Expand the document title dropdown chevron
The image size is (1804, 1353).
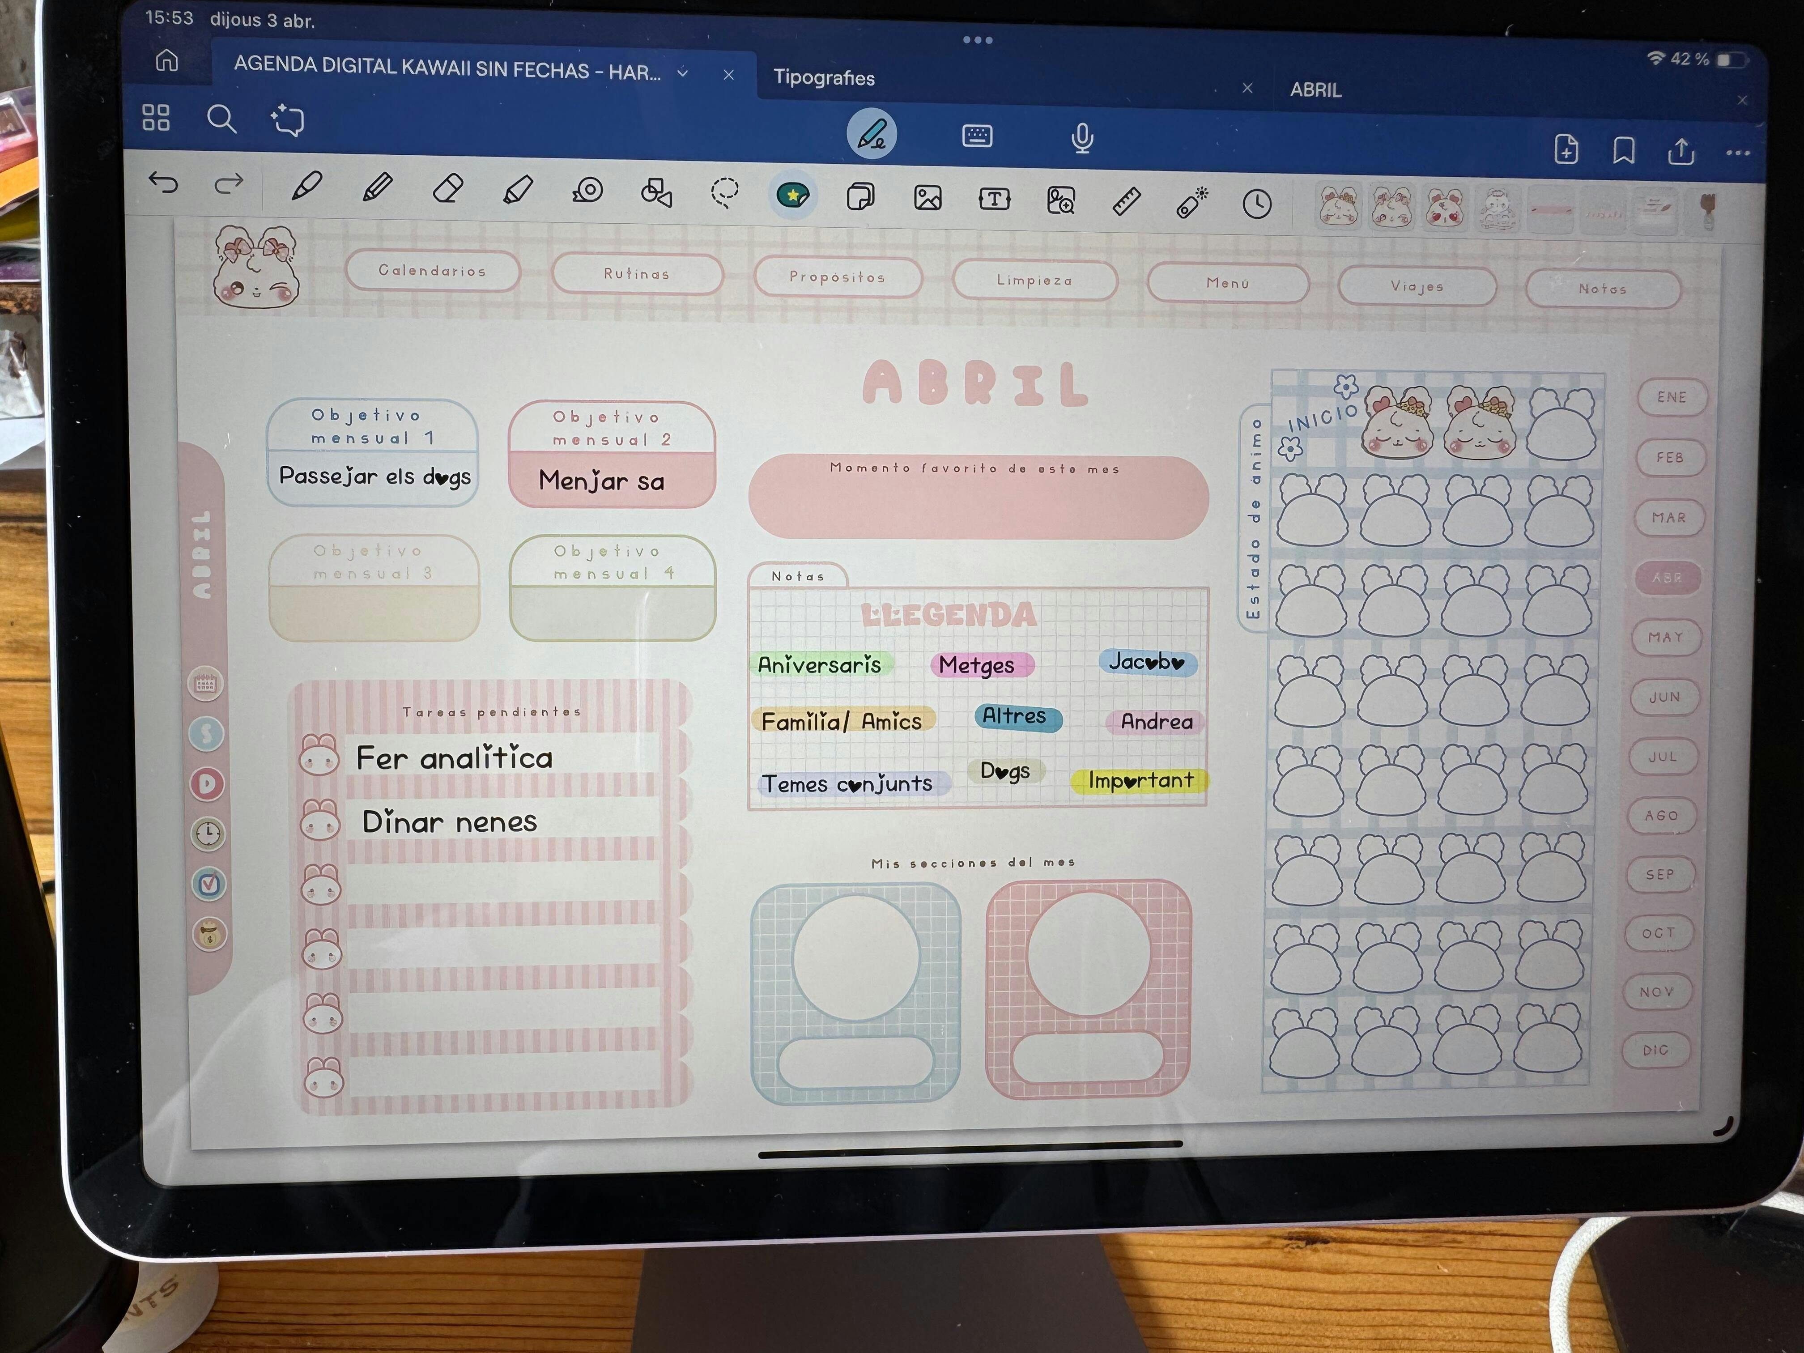[x=683, y=73]
